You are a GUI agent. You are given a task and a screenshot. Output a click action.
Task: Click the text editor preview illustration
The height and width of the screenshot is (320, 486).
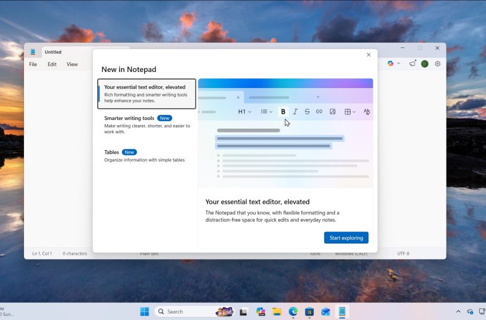(285, 133)
